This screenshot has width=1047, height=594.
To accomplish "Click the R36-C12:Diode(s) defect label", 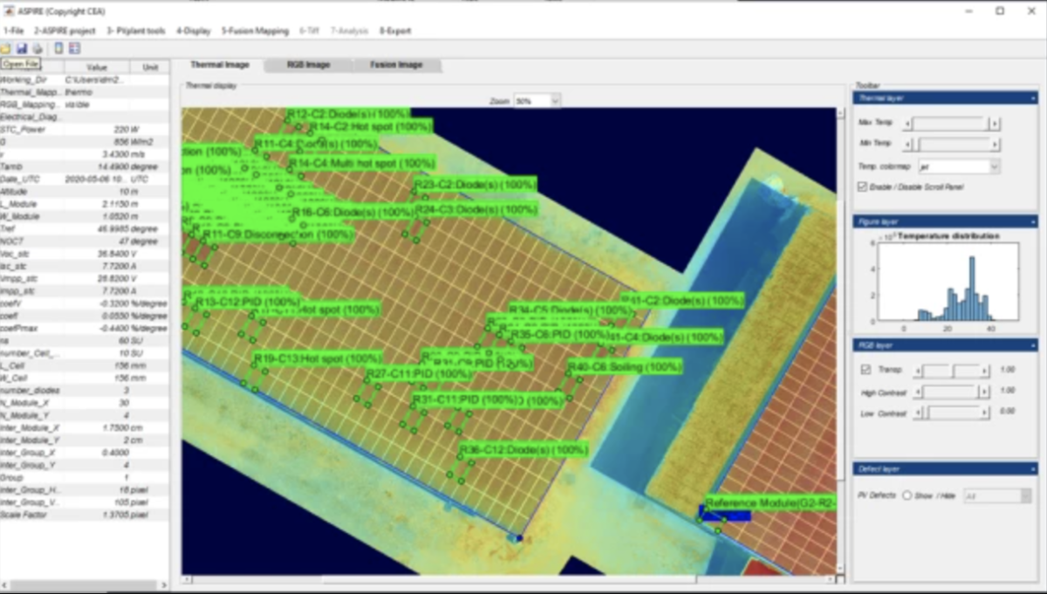I will coord(523,450).
